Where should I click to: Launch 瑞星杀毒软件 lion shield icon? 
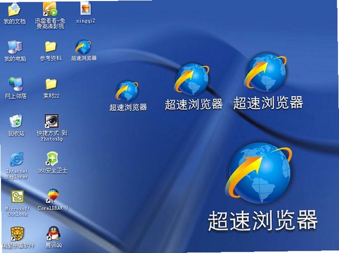coord(18,234)
